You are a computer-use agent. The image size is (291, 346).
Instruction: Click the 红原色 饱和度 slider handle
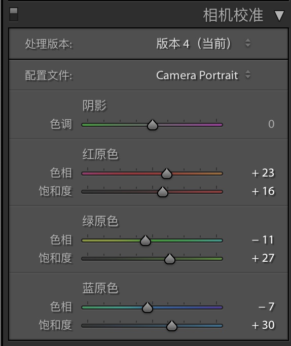coord(163,192)
